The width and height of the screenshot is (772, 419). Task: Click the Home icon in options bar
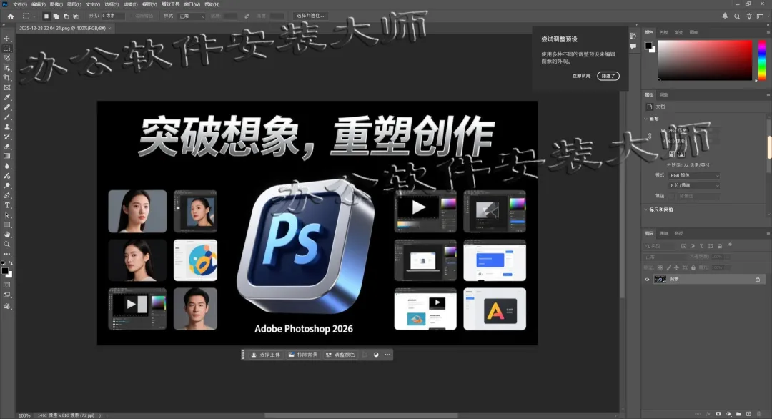[x=11, y=16]
